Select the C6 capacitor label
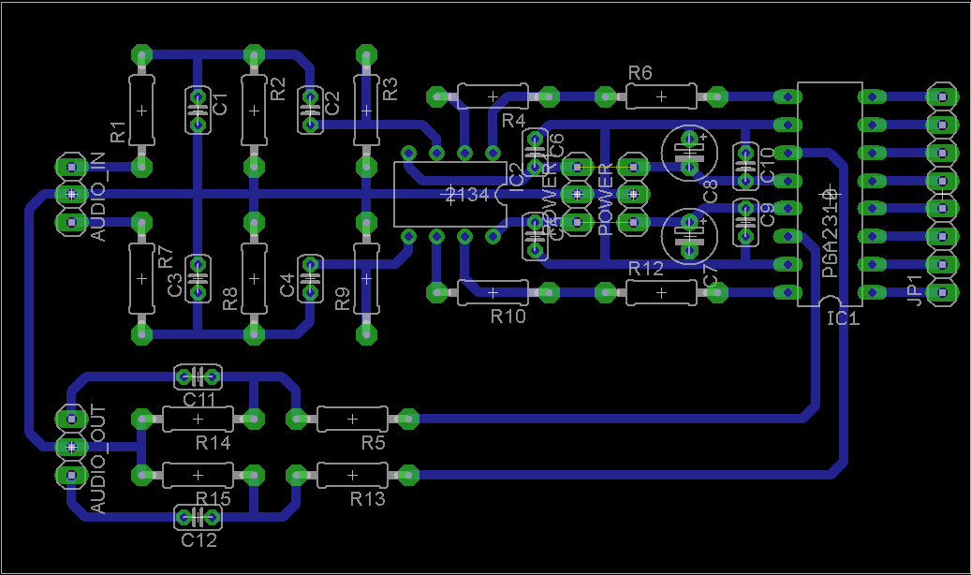 click(555, 145)
